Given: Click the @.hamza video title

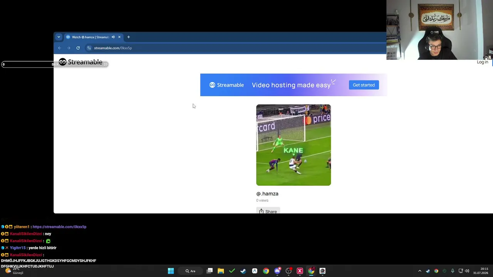Looking at the screenshot, I should tap(267, 194).
